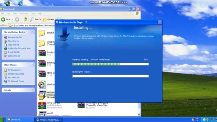The width and height of the screenshot is (217, 122).
Task: Select the WinXP.Horror folder icon
Action: click(42, 43)
